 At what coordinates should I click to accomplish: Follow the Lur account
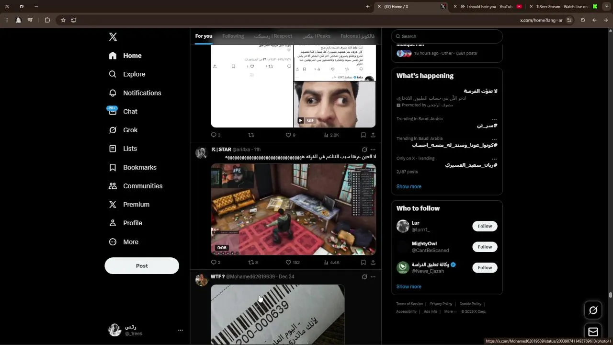click(485, 226)
